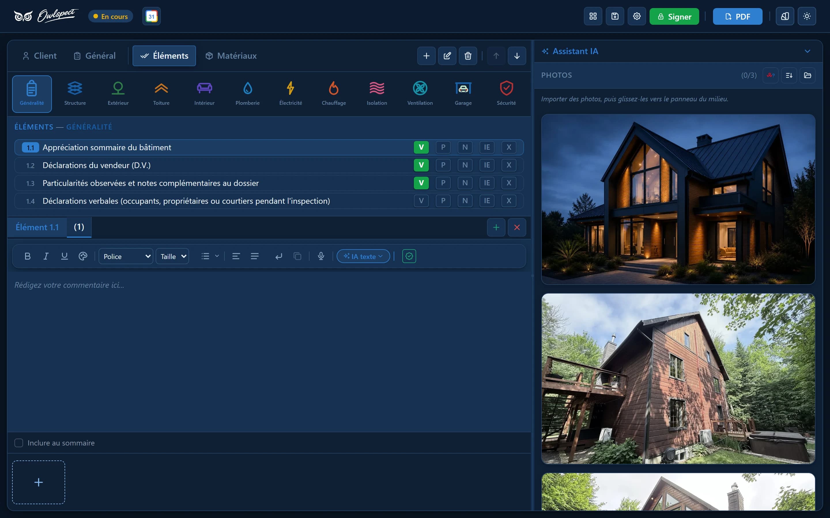This screenshot has height=518, width=830.
Task: Open the dashboard grid view icon
Action: [x=593, y=16]
